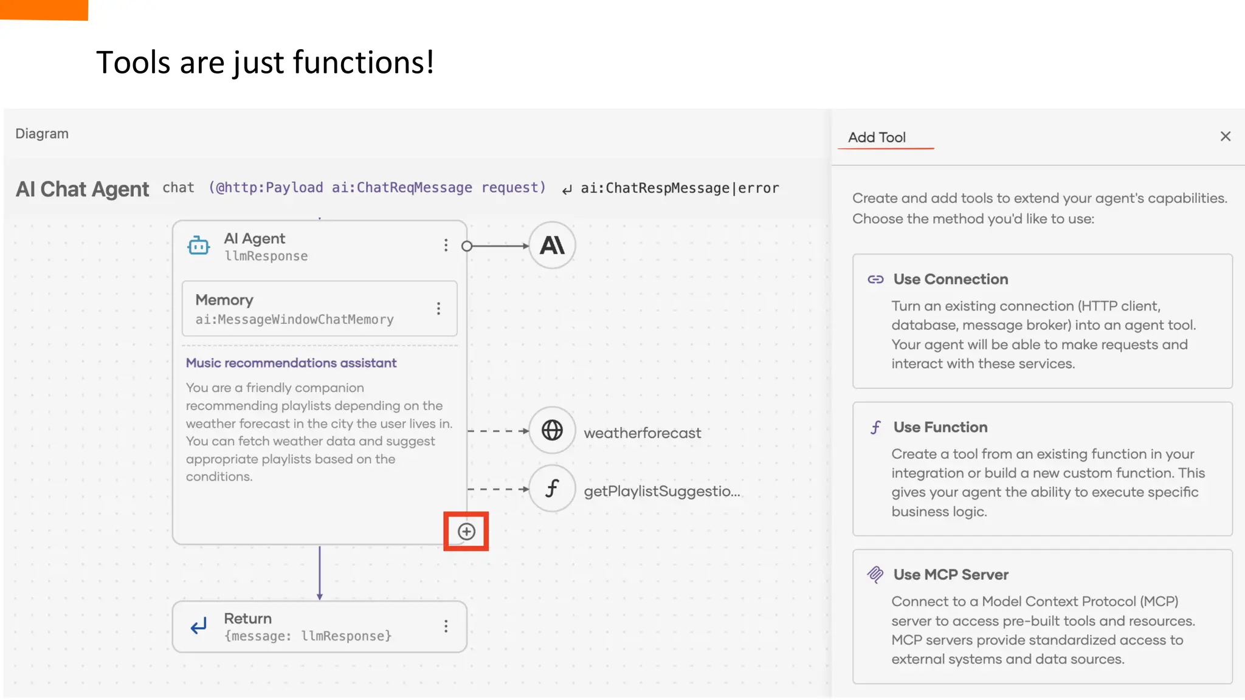Select the weatherforecast globe tool icon
The width and height of the screenshot is (1245, 700).
552,430
